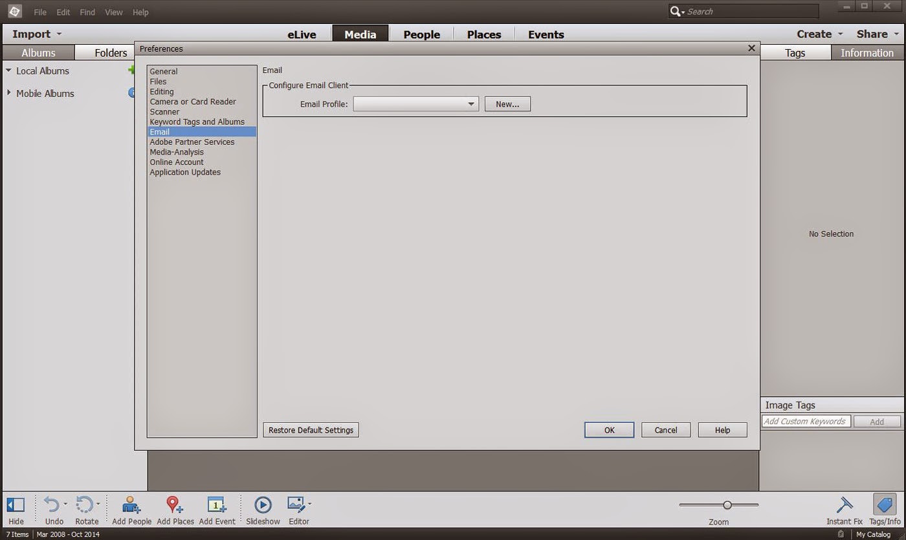
Task: Click the green add album plus icon
Action: (131, 70)
